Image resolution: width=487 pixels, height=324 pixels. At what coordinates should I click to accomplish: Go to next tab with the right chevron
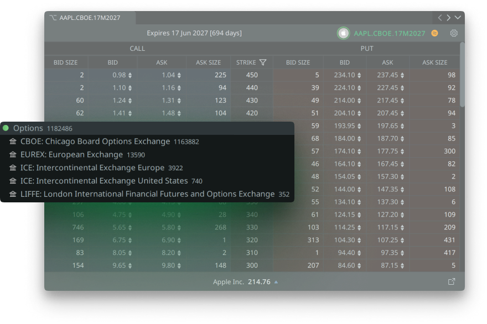click(x=448, y=18)
